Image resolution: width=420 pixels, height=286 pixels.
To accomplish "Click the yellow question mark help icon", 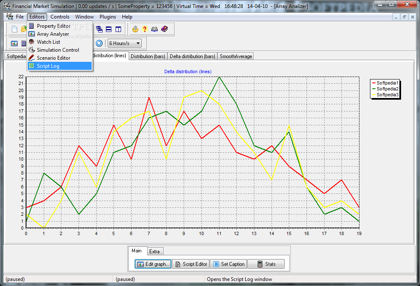I will pos(145,29).
